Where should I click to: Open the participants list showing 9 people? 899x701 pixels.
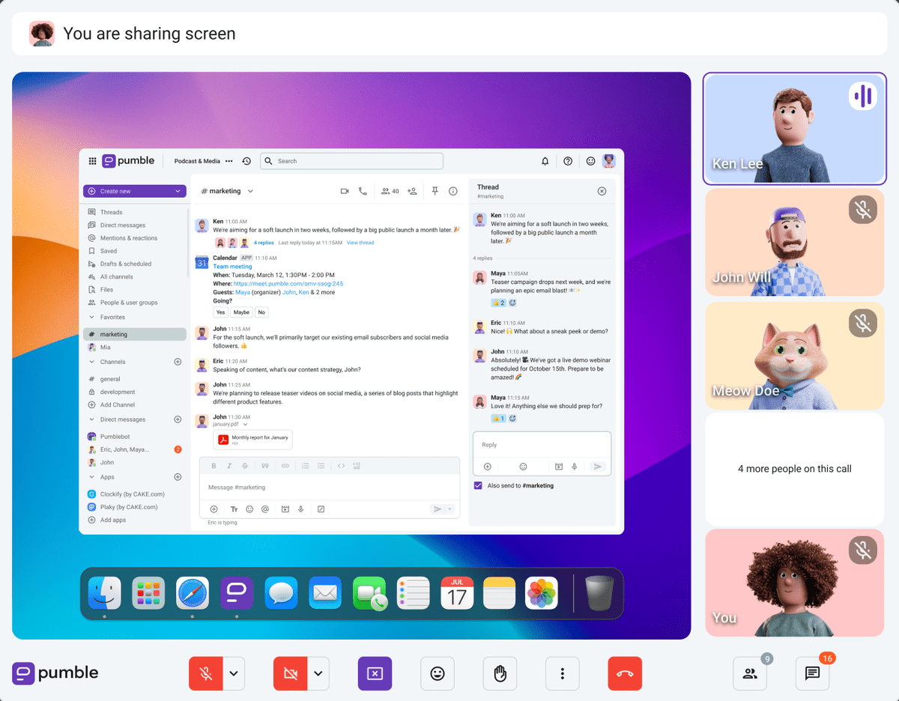(x=750, y=673)
